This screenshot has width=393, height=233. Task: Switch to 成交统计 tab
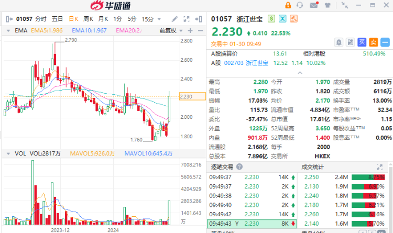312,167
